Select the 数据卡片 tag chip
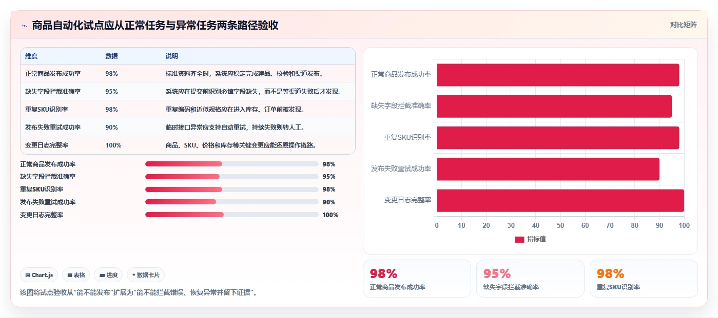The width and height of the screenshot is (718, 318). point(146,275)
